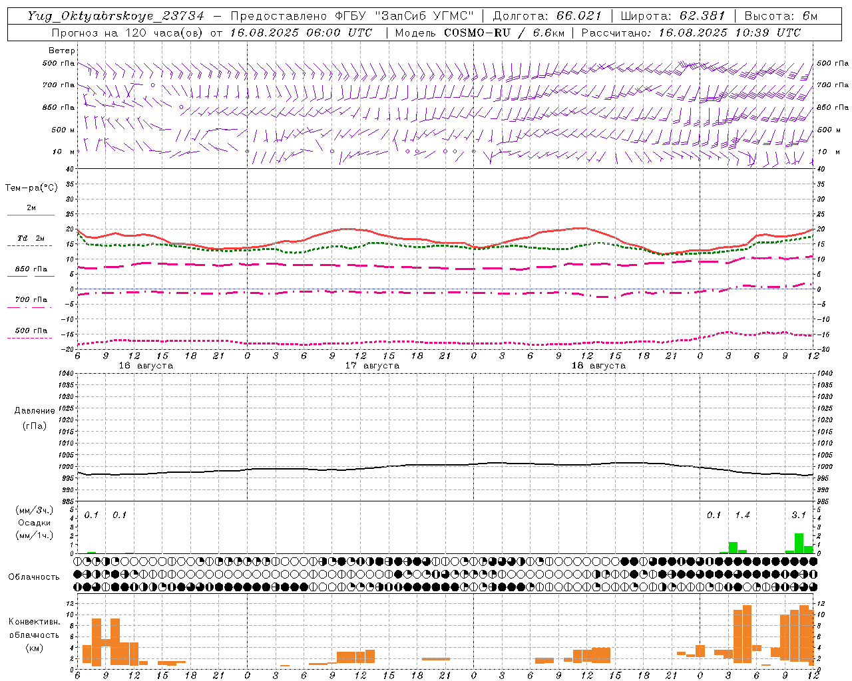This screenshot has width=852, height=681.
Task: Click the Прогноз на 120 часа(ов) text
Action: pos(128,33)
